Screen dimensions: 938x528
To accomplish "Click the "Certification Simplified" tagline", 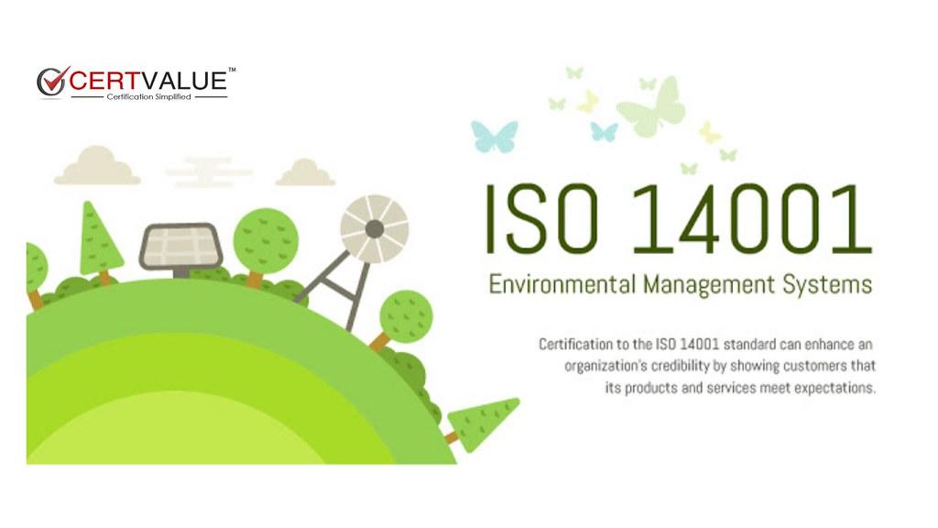I will (149, 97).
